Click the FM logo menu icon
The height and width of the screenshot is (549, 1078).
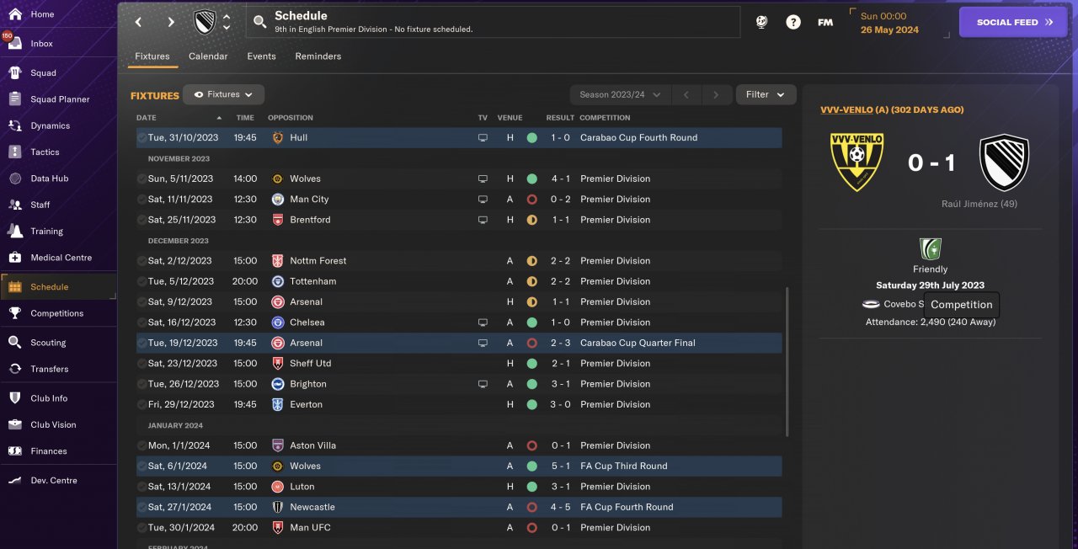click(825, 23)
